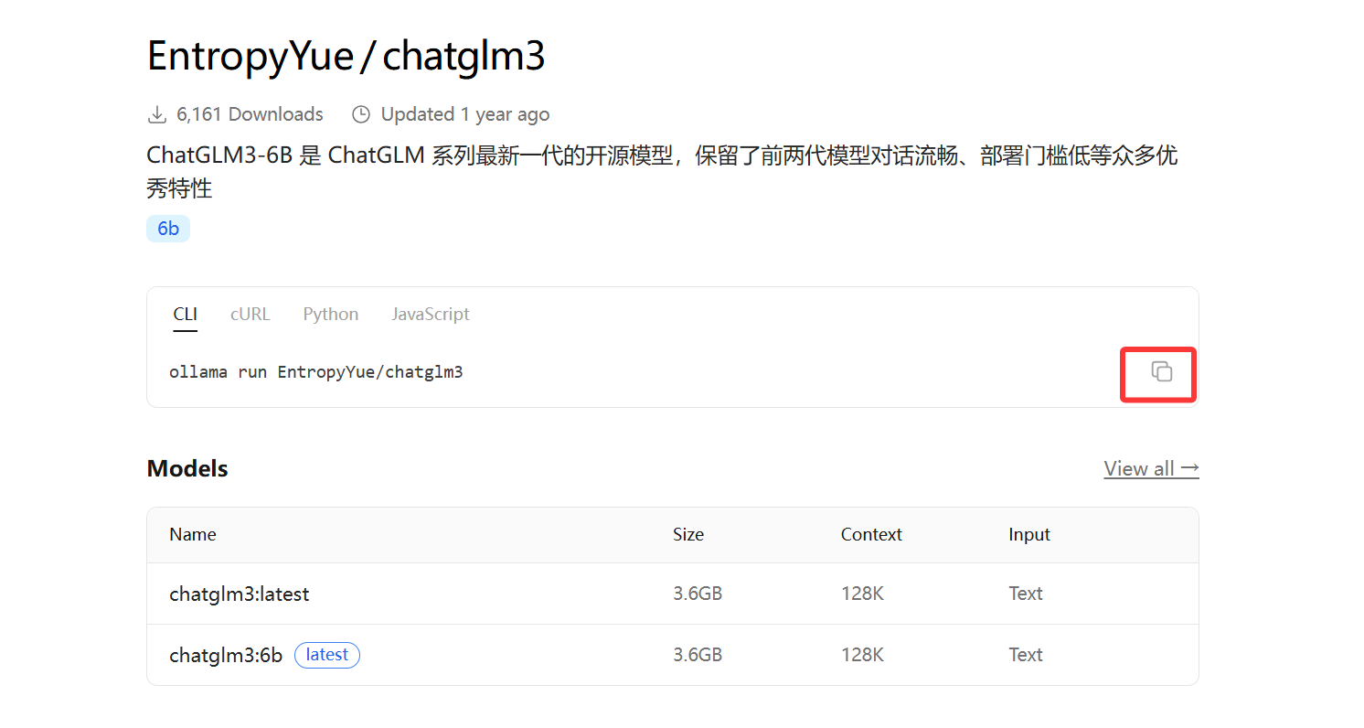The height and width of the screenshot is (728, 1364).
Task: Click the 128K context in chatglm3:latest row
Action: click(x=862, y=594)
